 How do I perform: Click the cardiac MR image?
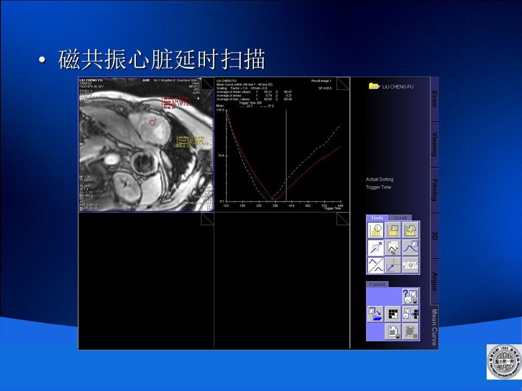[146, 144]
